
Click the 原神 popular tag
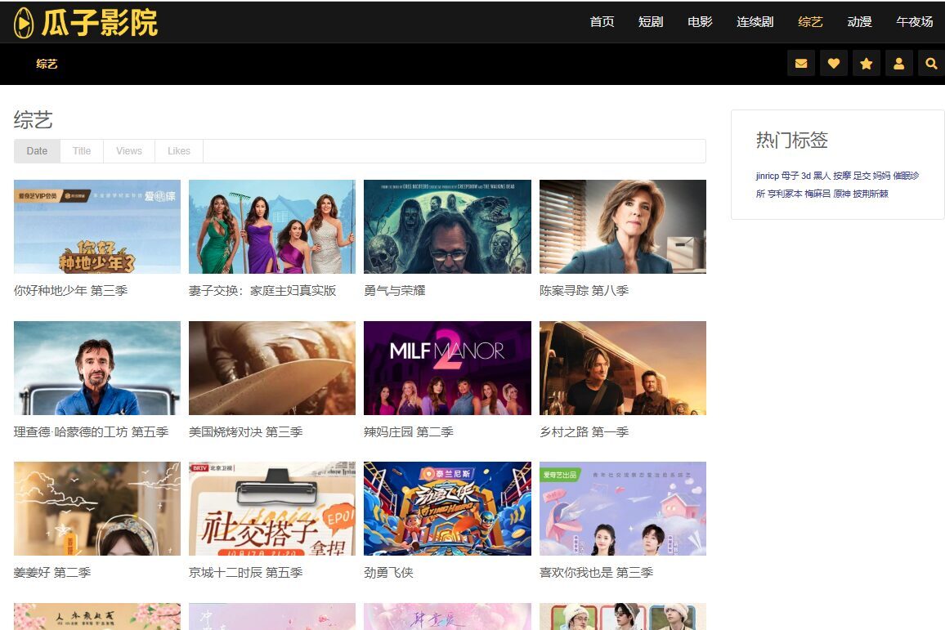pos(841,194)
